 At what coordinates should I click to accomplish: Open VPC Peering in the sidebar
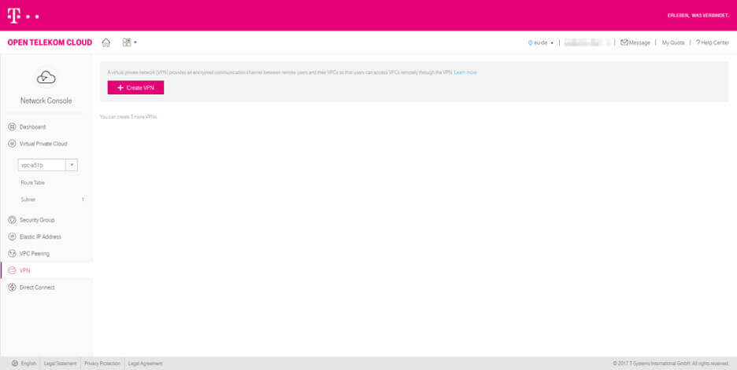pos(35,254)
